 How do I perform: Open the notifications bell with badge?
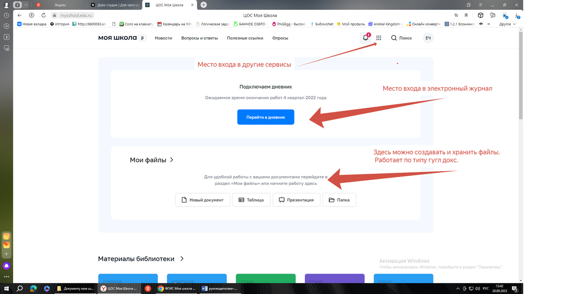click(366, 38)
